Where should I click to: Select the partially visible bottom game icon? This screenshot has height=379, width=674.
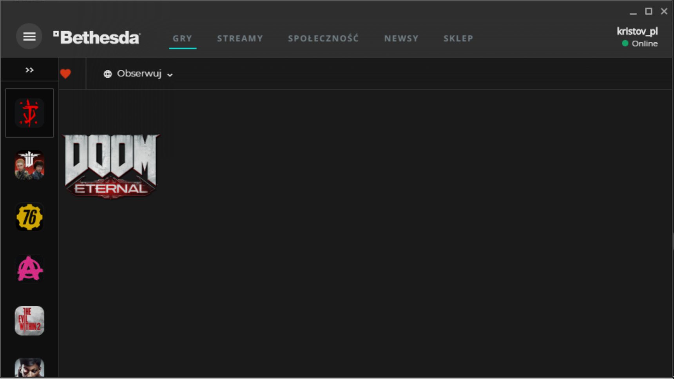pyautogui.click(x=29, y=367)
